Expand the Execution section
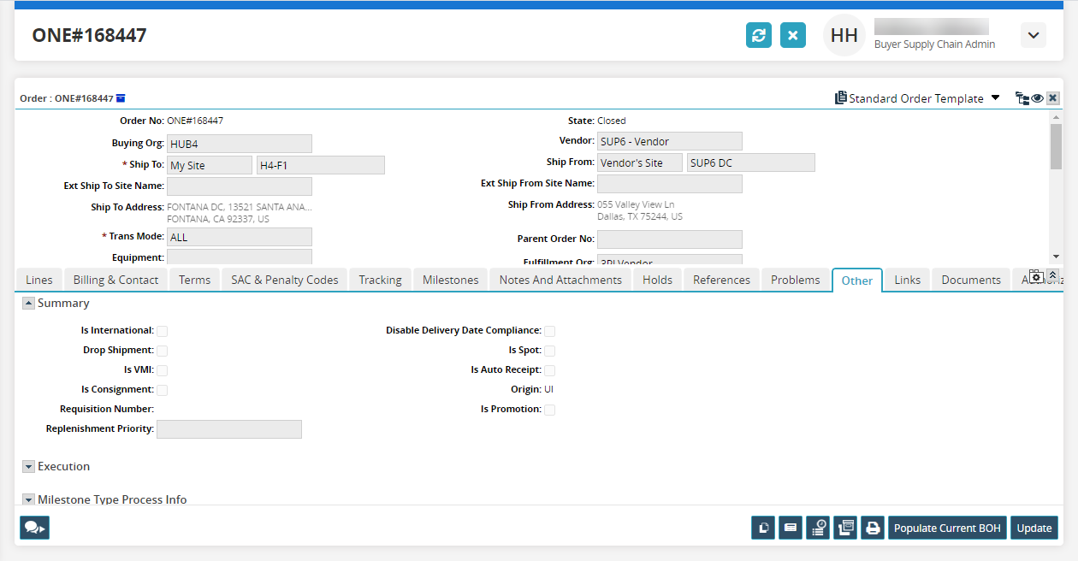 (x=29, y=466)
